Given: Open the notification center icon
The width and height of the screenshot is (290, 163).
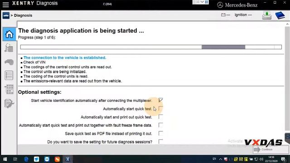Looking at the screenshot, I should click(x=283, y=159).
